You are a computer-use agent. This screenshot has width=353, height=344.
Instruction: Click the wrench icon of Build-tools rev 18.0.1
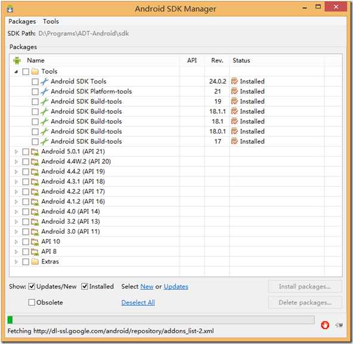[44, 132]
